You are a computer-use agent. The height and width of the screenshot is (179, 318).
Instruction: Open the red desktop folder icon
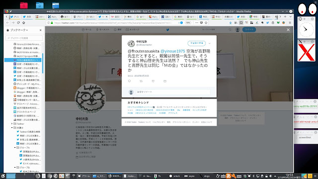(x=24, y=5)
